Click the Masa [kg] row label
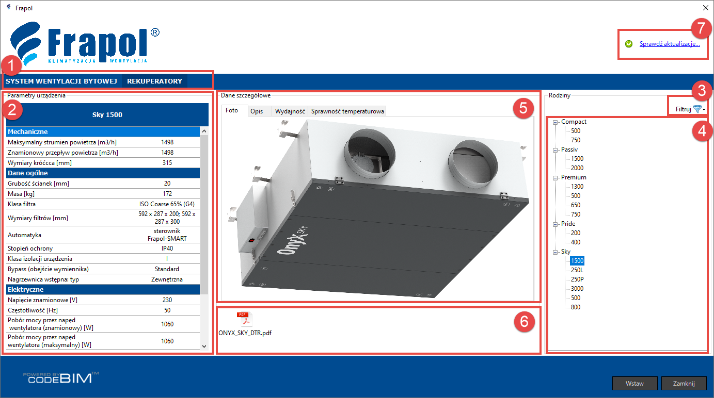Image resolution: width=714 pixels, height=398 pixels. coord(21,194)
